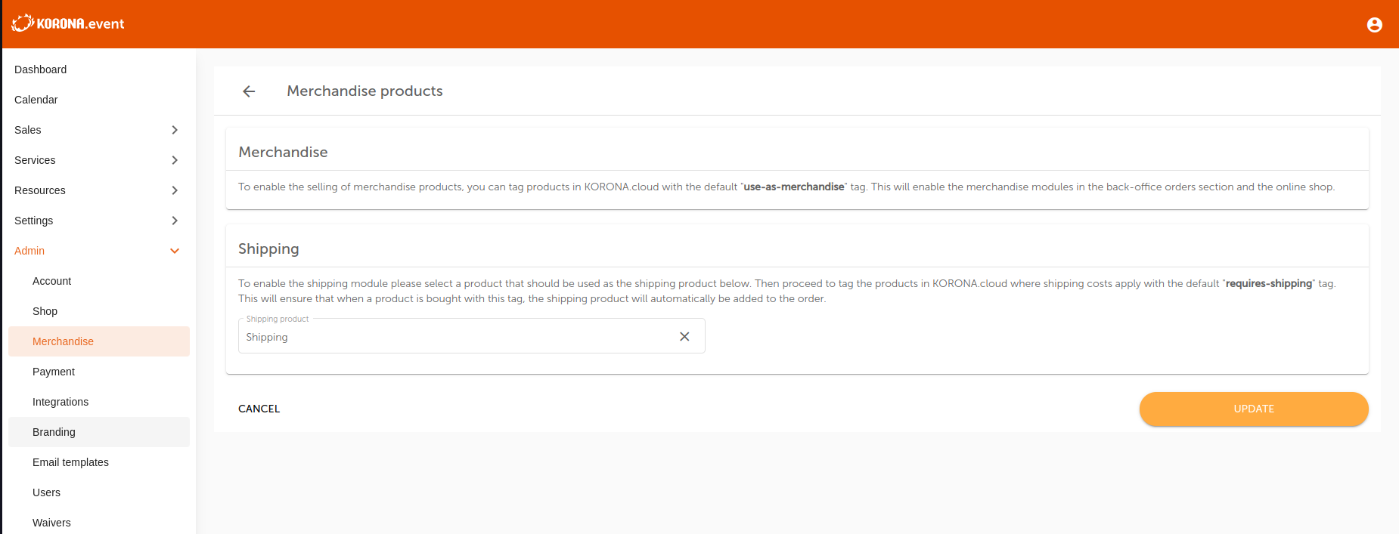Open Payment under Admin

click(x=99, y=372)
